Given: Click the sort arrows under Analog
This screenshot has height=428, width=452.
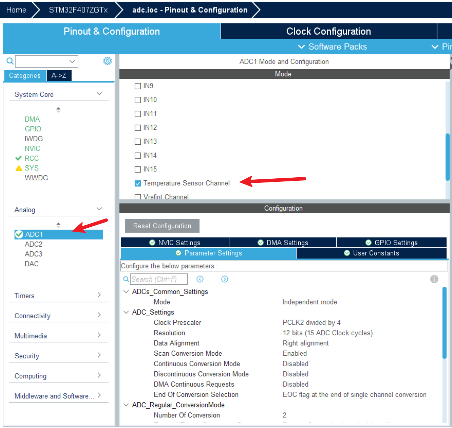Looking at the screenshot, I should pos(58,225).
